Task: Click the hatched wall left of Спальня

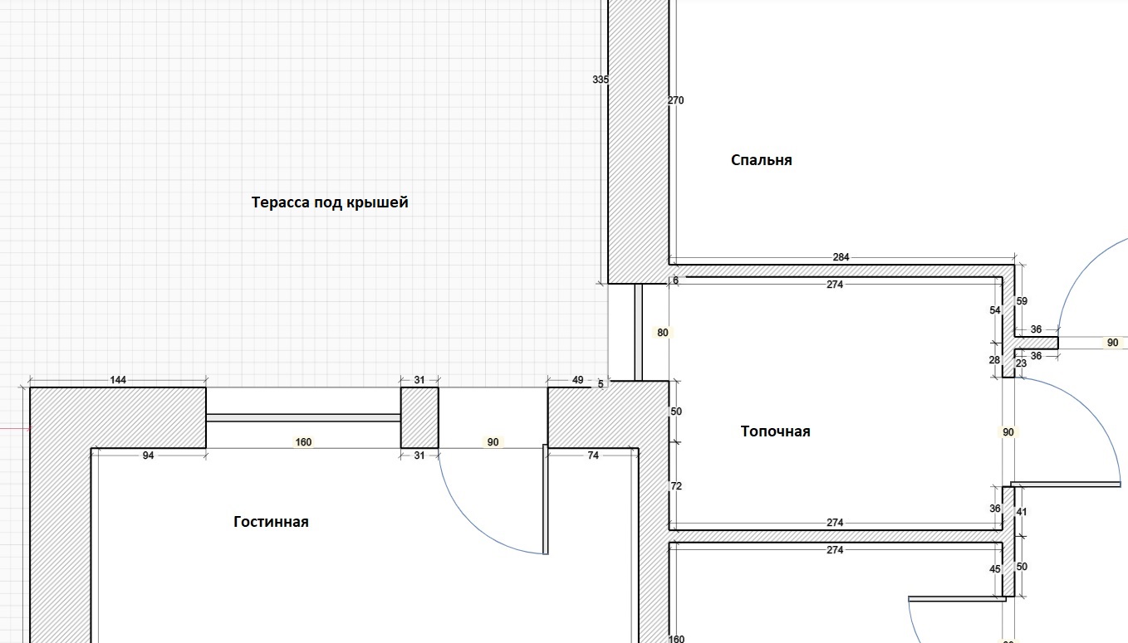Action: point(639,141)
